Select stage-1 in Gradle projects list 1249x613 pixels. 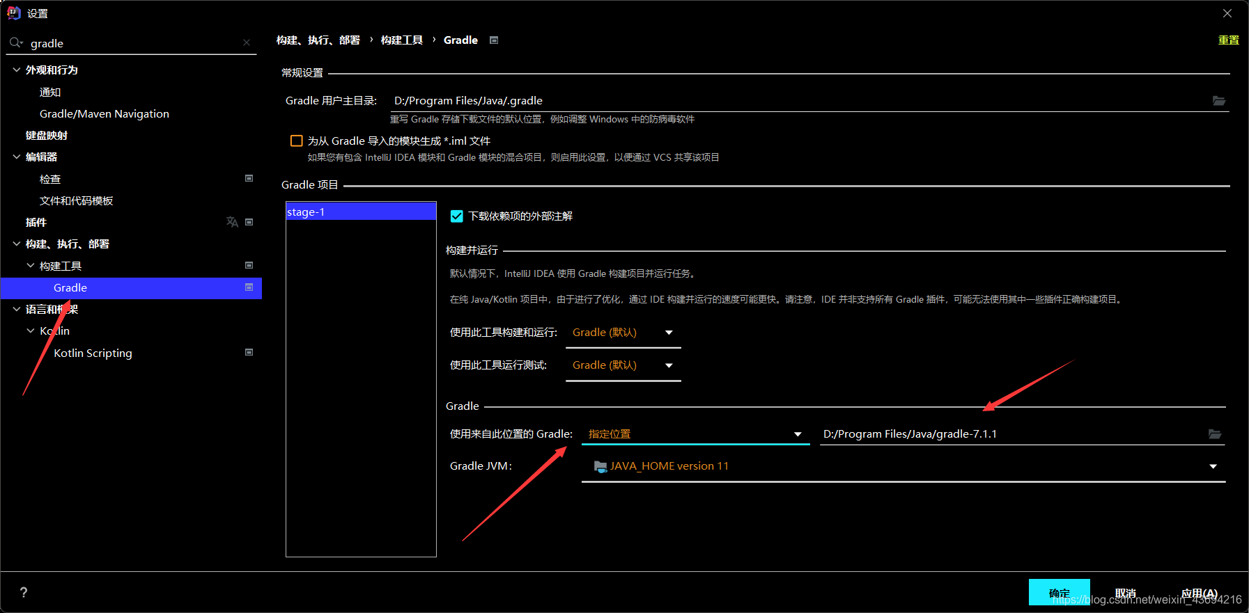361,212
